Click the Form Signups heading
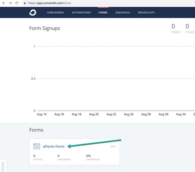 click(x=45, y=28)
